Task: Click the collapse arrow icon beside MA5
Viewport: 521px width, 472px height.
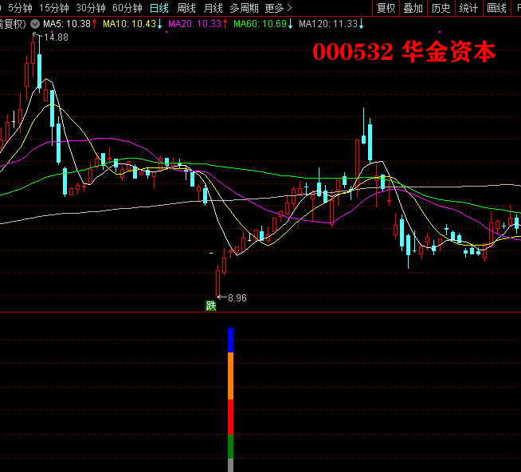Action: [35, 24]
